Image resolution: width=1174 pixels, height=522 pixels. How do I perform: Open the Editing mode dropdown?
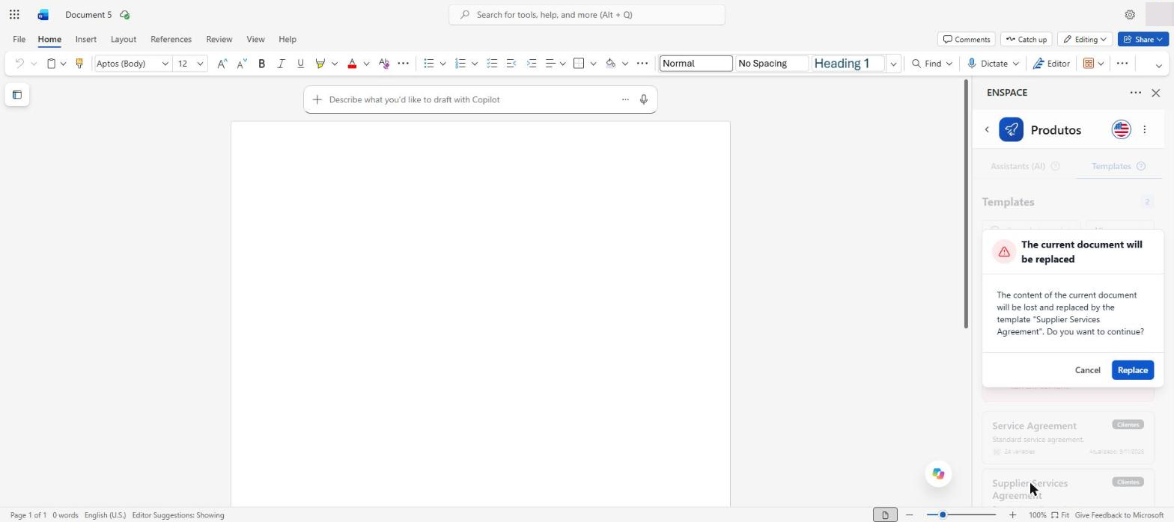point(1085,39)
